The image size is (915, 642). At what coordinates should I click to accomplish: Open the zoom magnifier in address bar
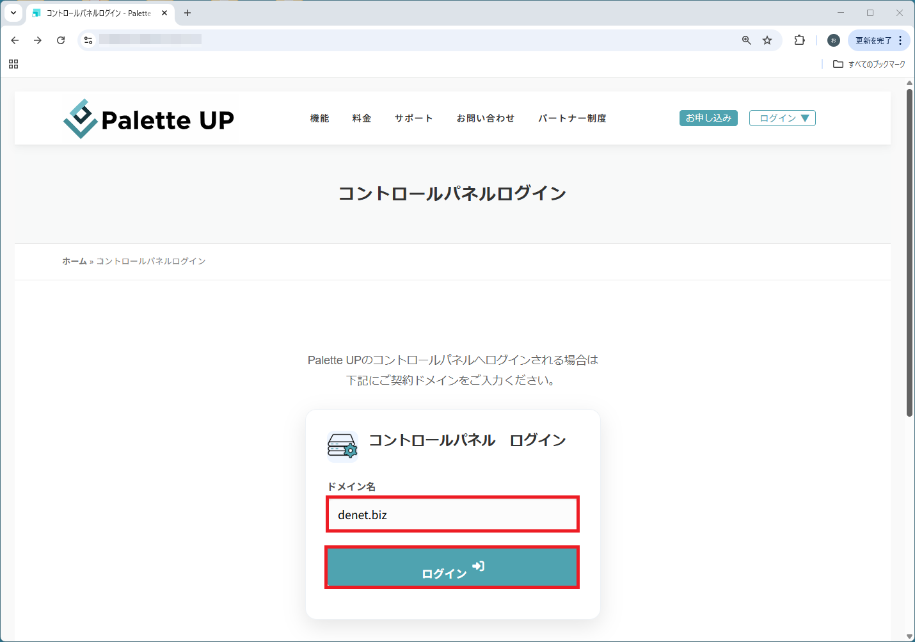(746, 40)
